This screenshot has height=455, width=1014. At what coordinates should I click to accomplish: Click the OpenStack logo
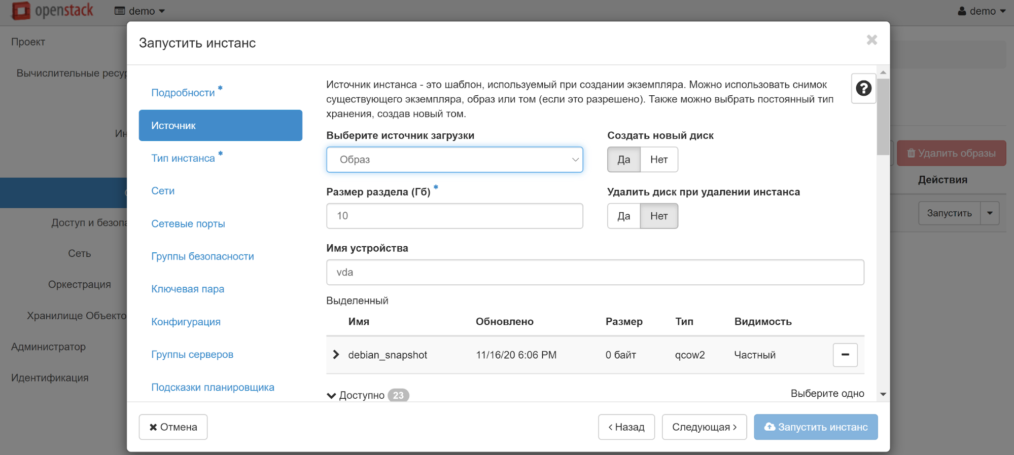point(53,11)
